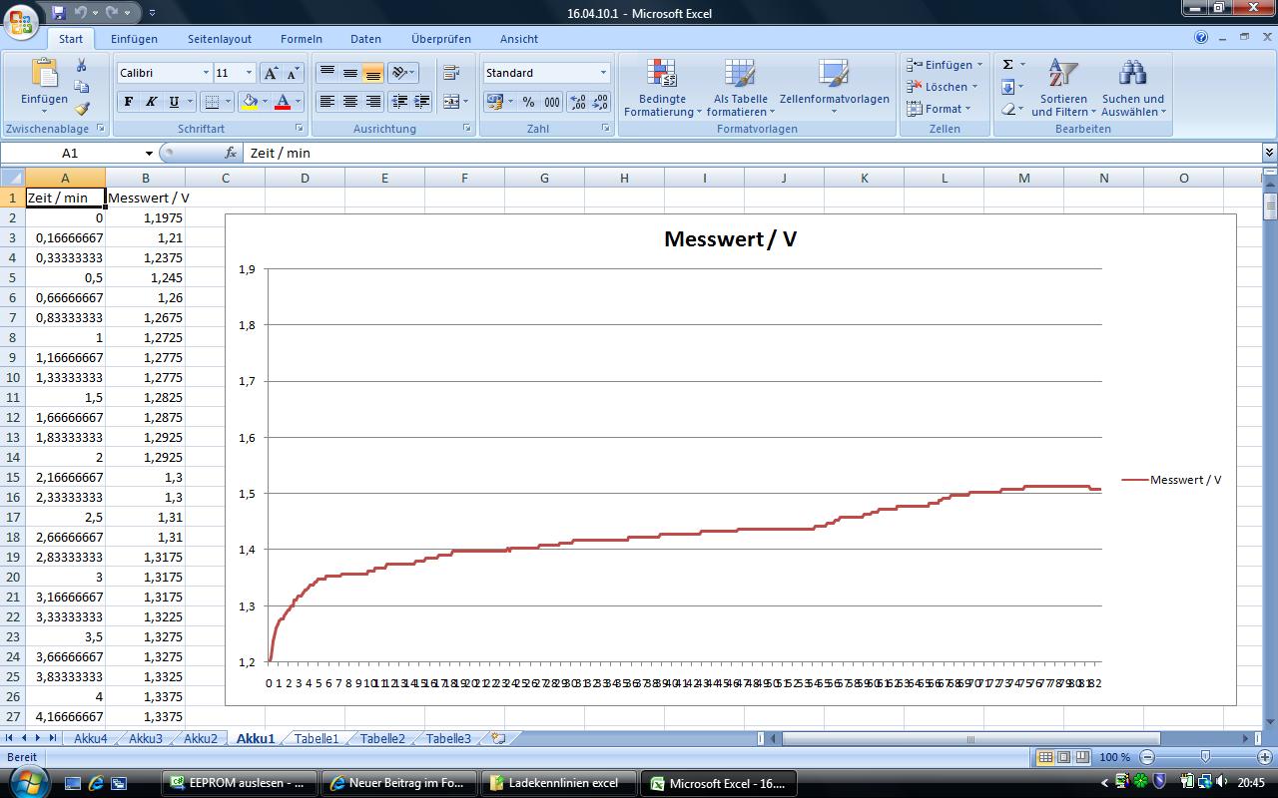Click the Clear eraser icon
Viewport: 1278px width, 798px height.
tap(1007, 109)
